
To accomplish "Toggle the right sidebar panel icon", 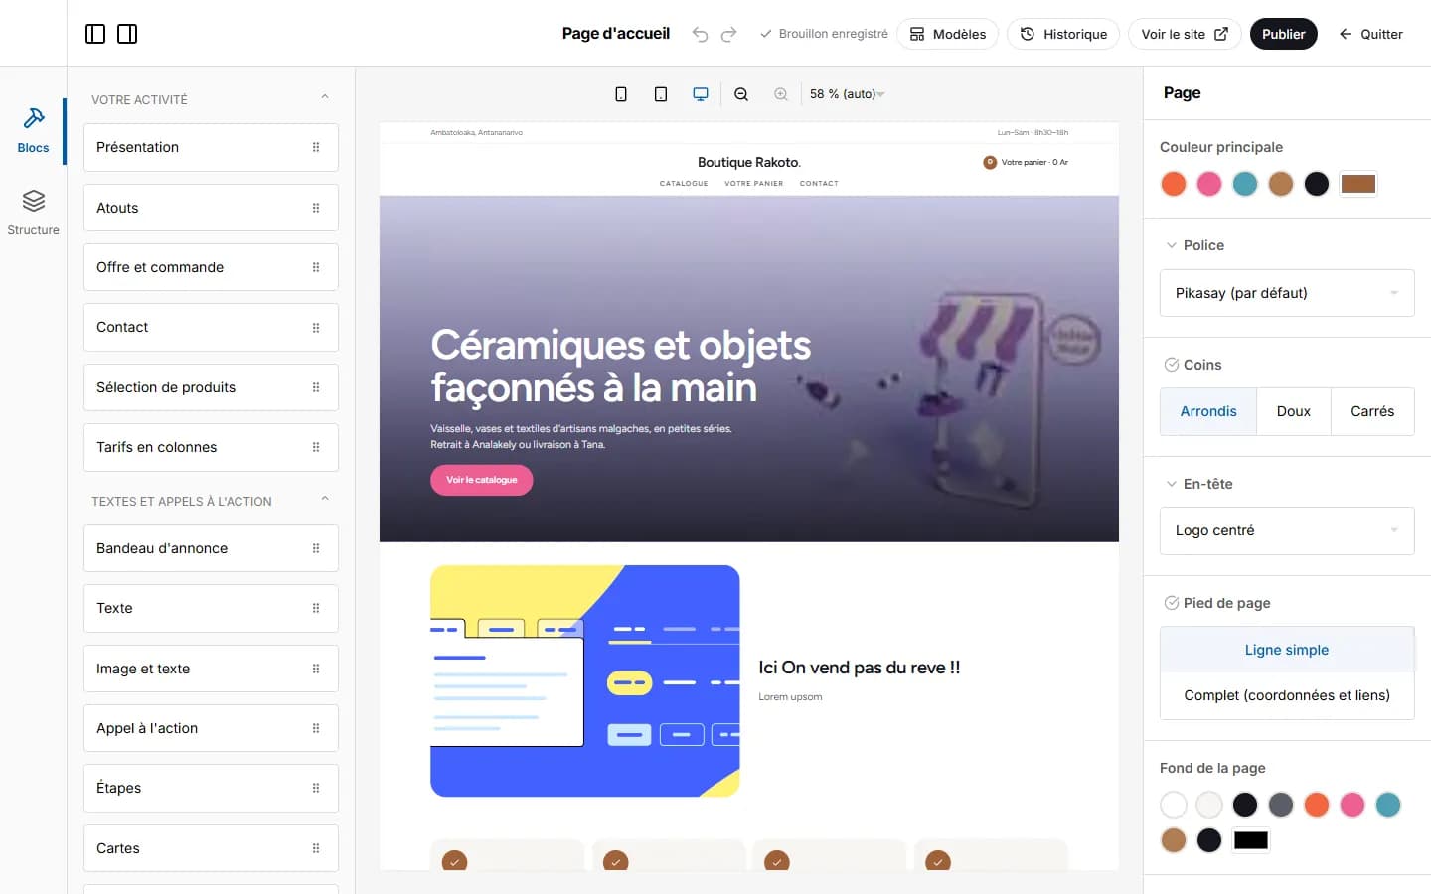I will [127, 34].
